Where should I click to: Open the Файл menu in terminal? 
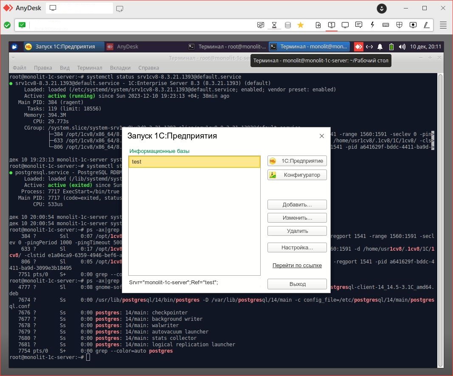[x=20, y=68]
